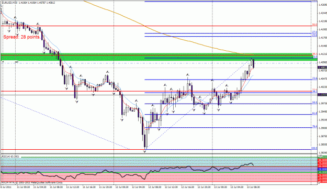Screen dimensions: 327x189
Task: Select the red 50.0 Fibonacci level label
Action: [314, 25]
